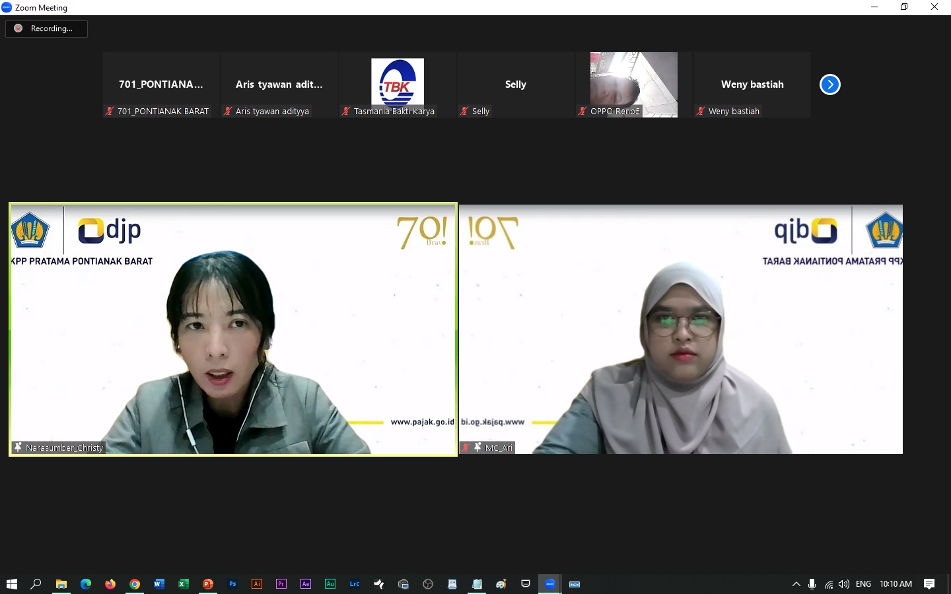
Task: Open Adobe After Effects in taskbar
Action: point(306,584)
